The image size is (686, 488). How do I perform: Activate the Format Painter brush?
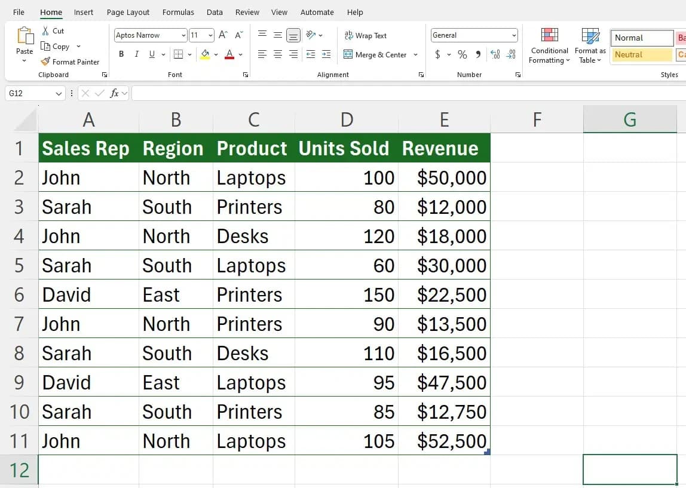45,62
